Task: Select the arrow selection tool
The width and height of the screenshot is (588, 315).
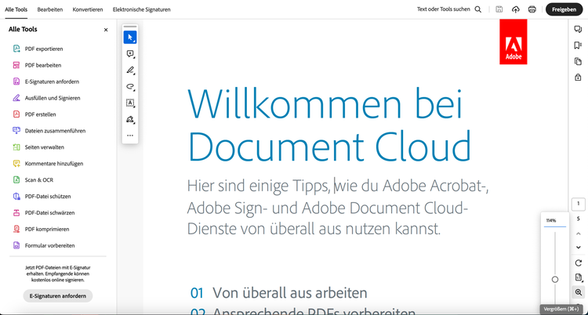Action: [130, 37]
